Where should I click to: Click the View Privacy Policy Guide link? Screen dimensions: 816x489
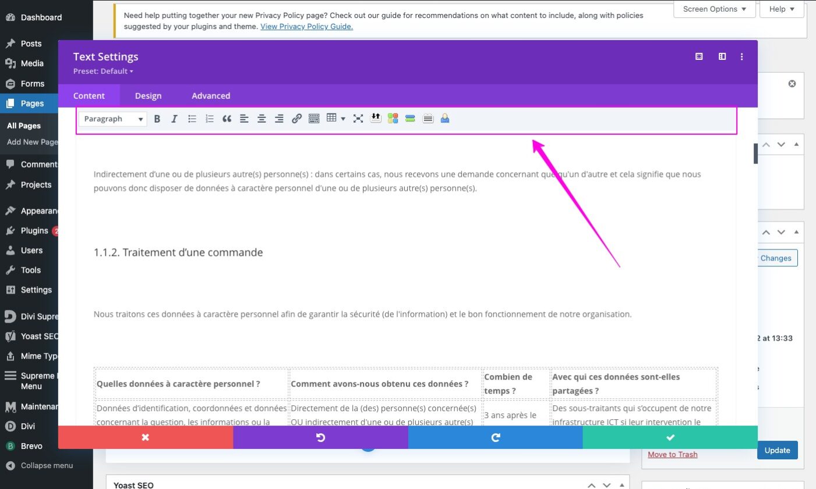point(306,26)
